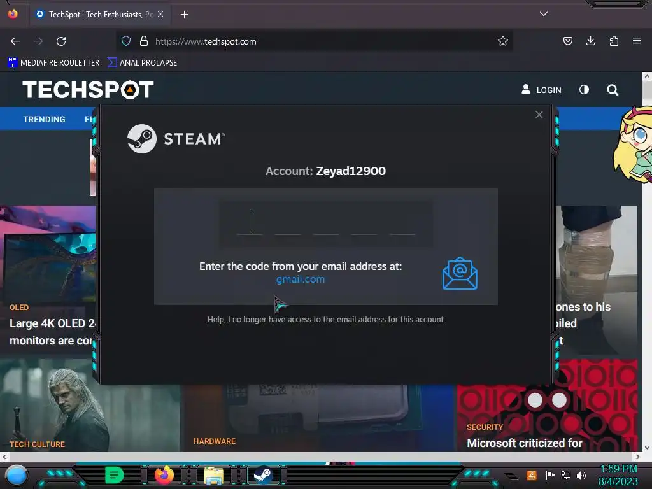This screenshot has height=489, width=652.
Task: Click the second code digit field
Action: coord(288,222)
